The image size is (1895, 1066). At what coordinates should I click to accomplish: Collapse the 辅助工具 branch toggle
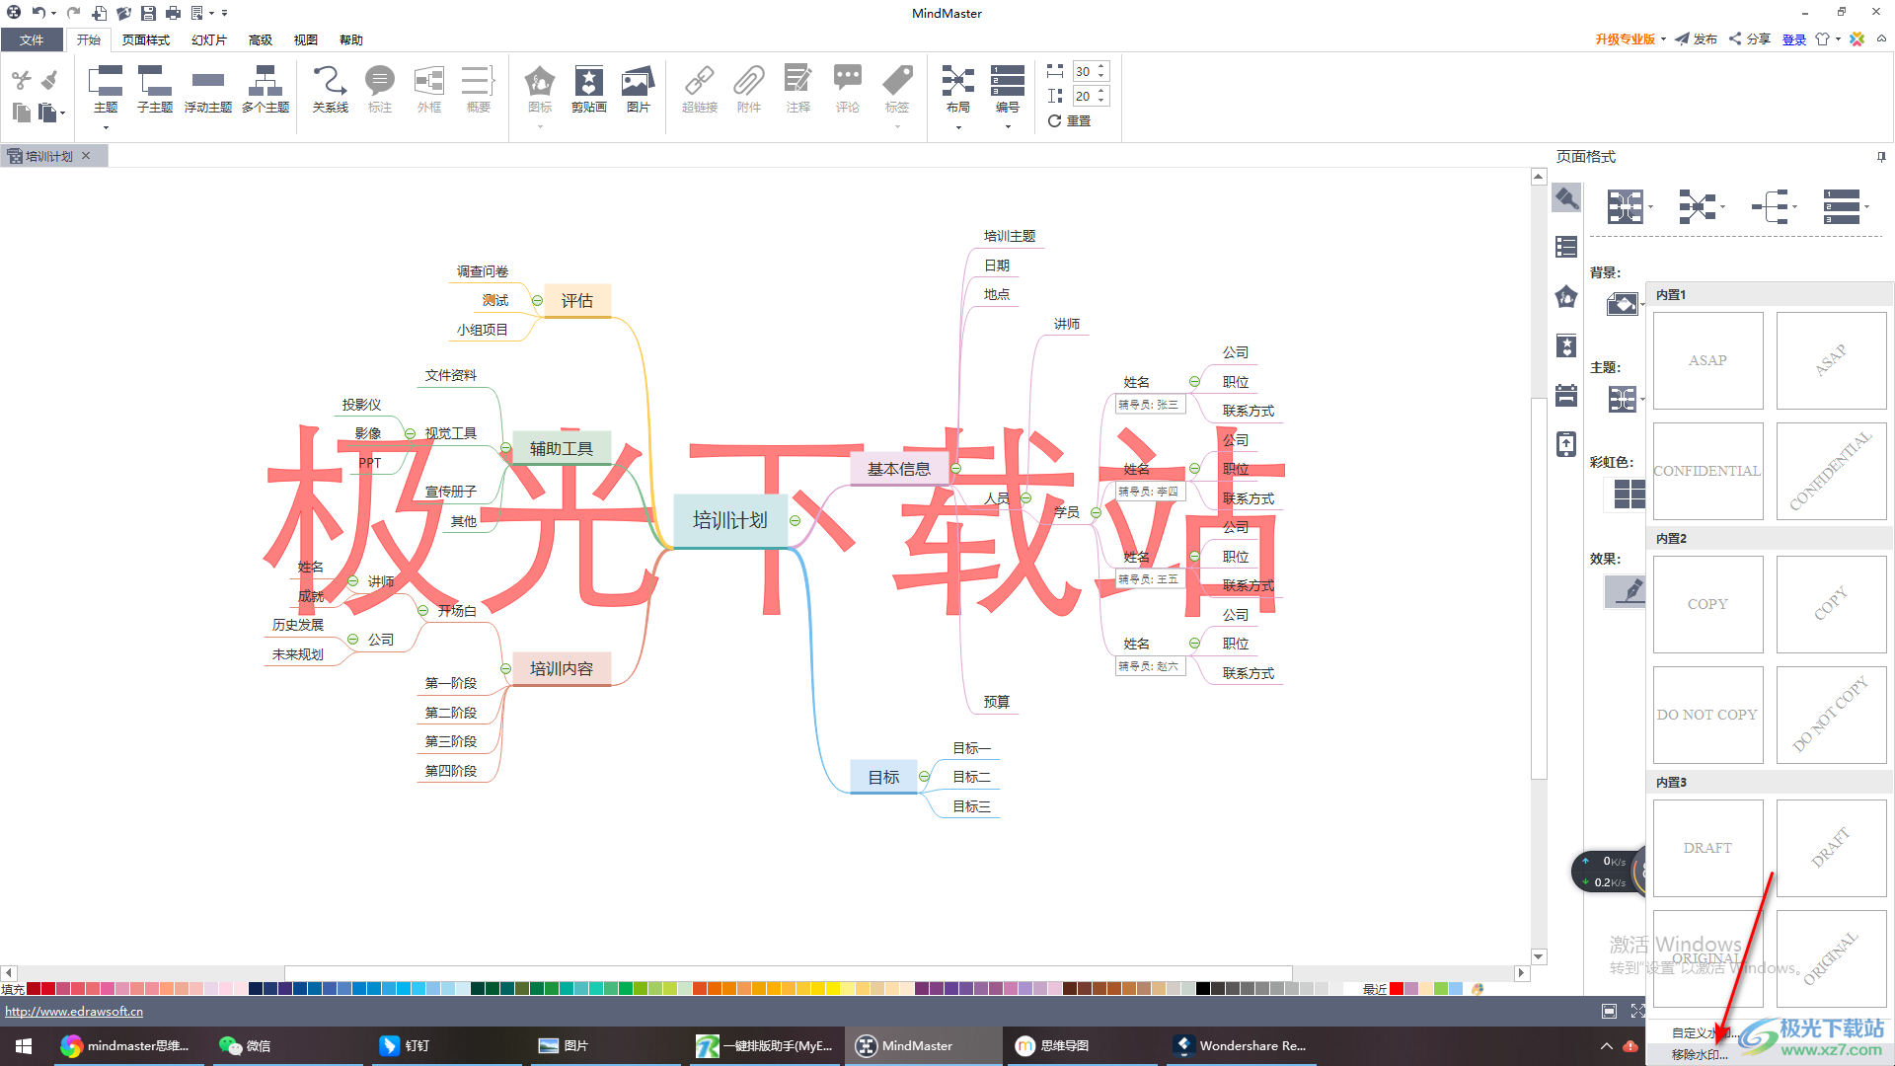click(505, 448)
